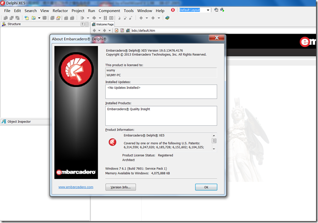The height and width of the screenshot is (223, 318).
Task: Click Welcome Page browser Home icon
Action: click(128, 31)
